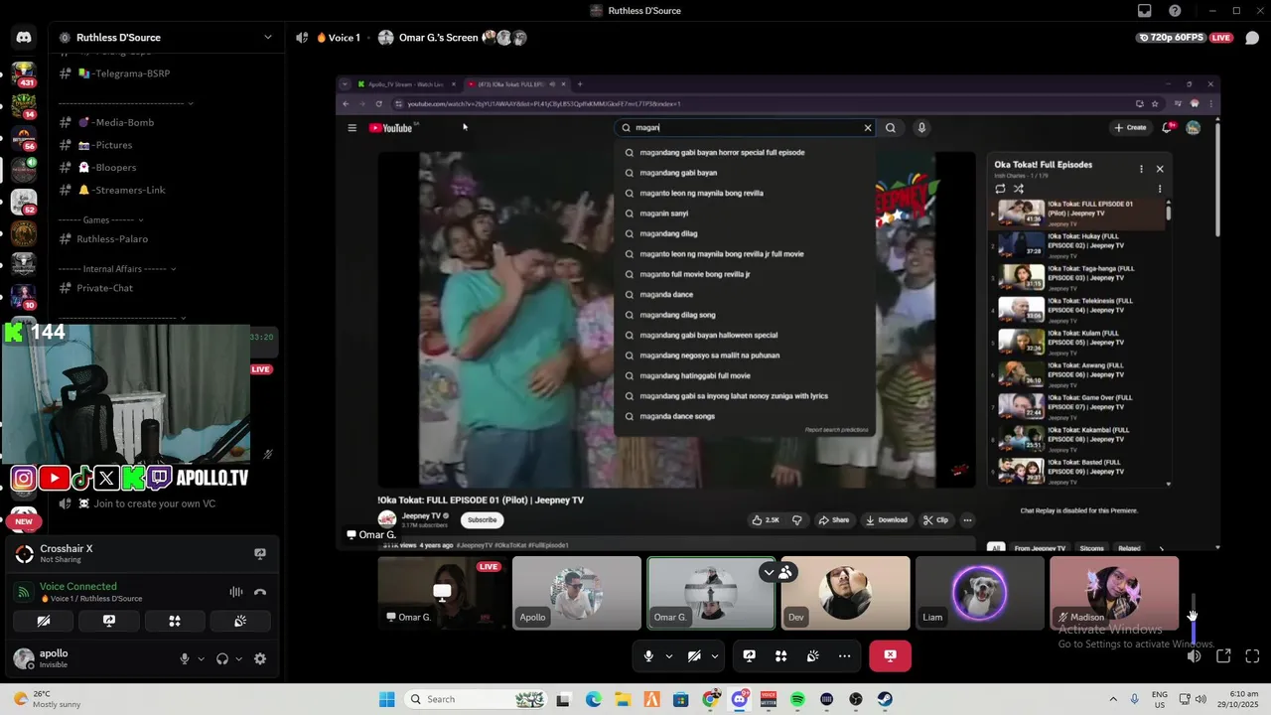
Task: Open mic options chevron in call controls
Action: (668, 655)
